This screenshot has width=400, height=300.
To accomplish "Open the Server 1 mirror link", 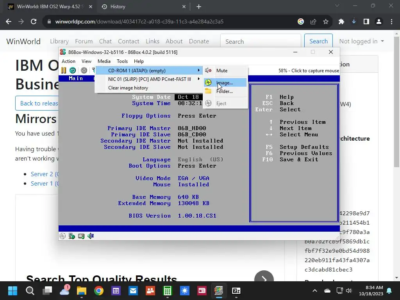I will pos(45,184).
